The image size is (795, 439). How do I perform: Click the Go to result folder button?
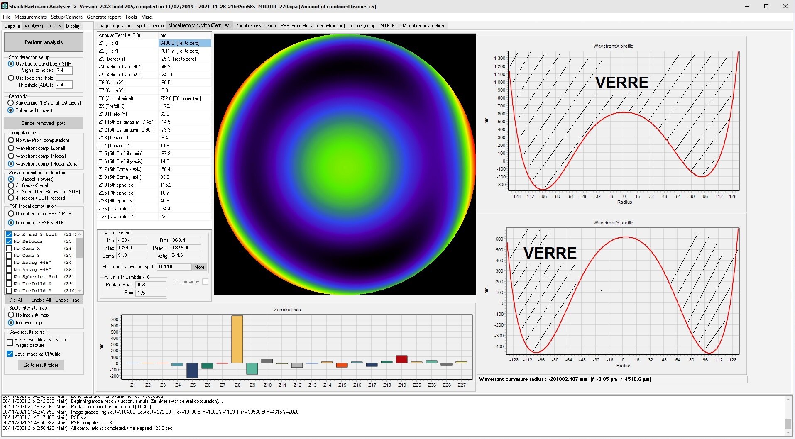41,365
